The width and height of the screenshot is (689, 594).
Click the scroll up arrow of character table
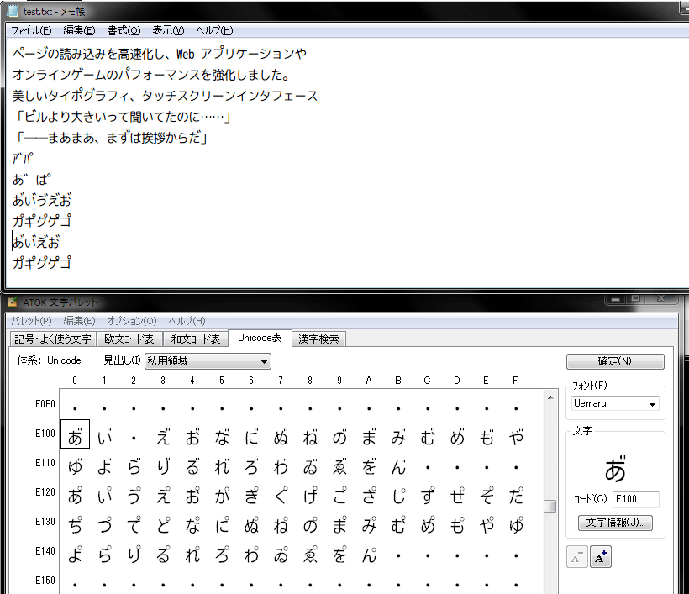coord(550,397)
